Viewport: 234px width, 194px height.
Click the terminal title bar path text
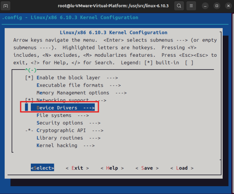coord(113,6)
